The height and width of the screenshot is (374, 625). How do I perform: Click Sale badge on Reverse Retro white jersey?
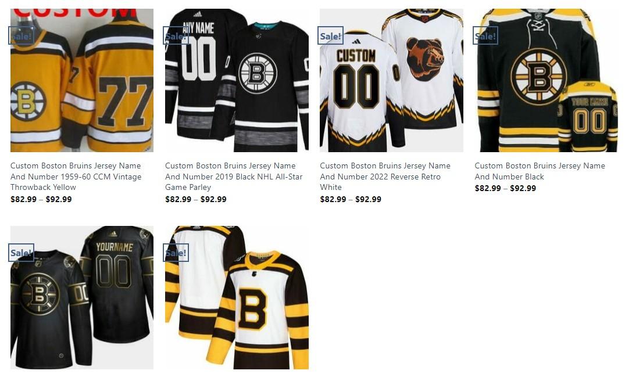click(330, 36)
